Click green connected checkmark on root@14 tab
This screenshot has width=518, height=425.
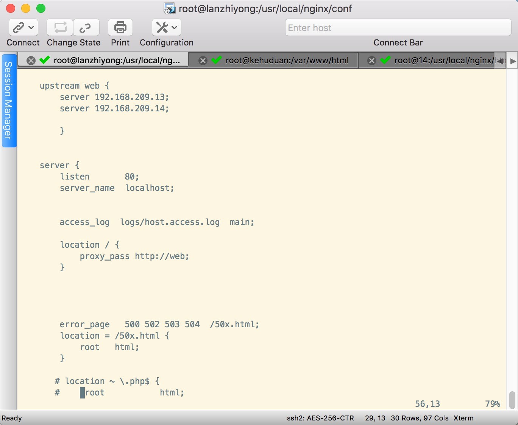point(385,60)
